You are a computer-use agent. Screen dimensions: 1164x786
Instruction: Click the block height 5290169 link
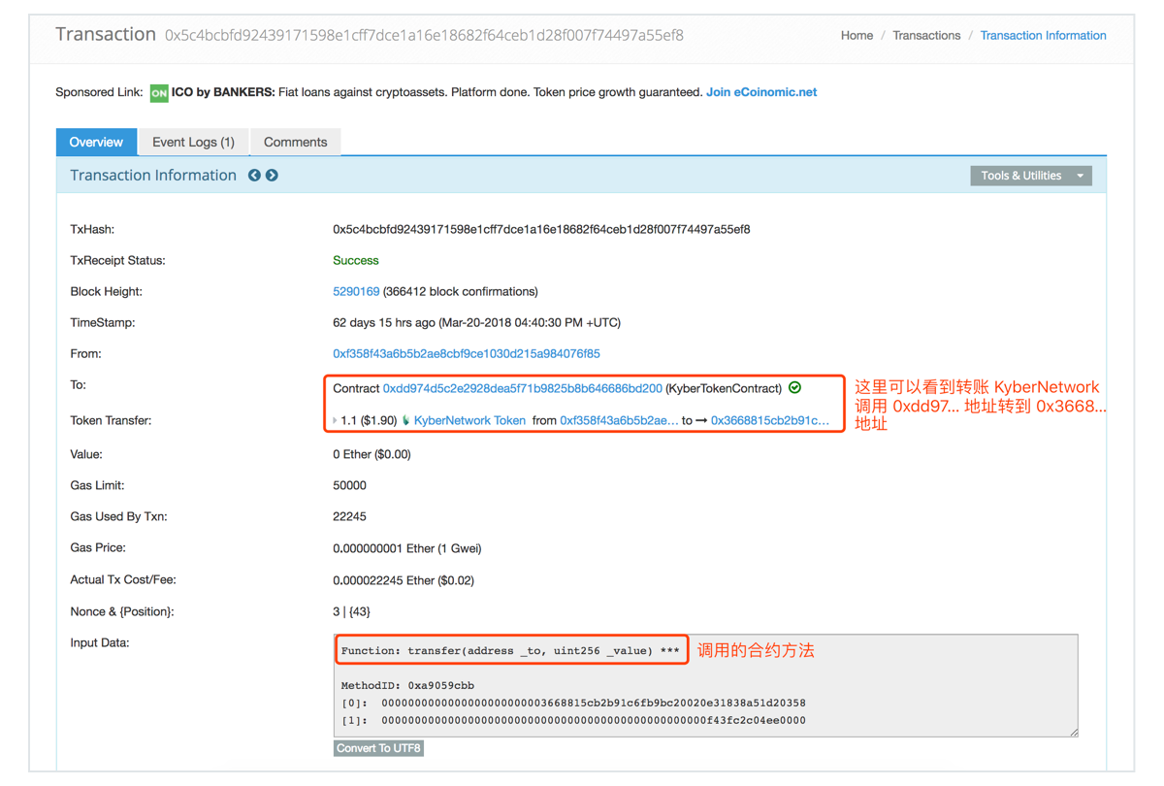tap(356, 291)
